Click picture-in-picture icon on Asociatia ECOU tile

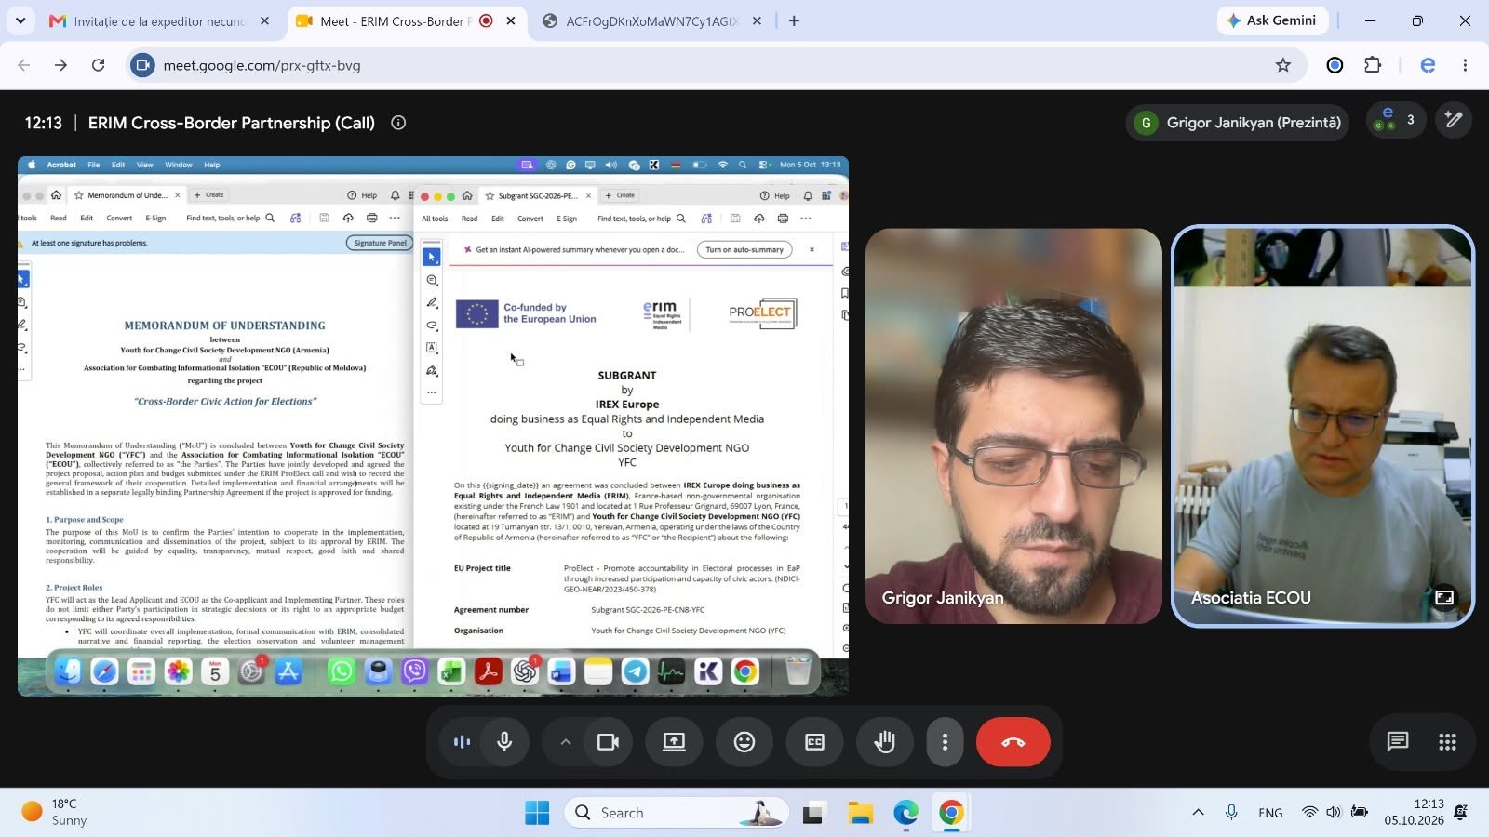[x=1443, y=597]
